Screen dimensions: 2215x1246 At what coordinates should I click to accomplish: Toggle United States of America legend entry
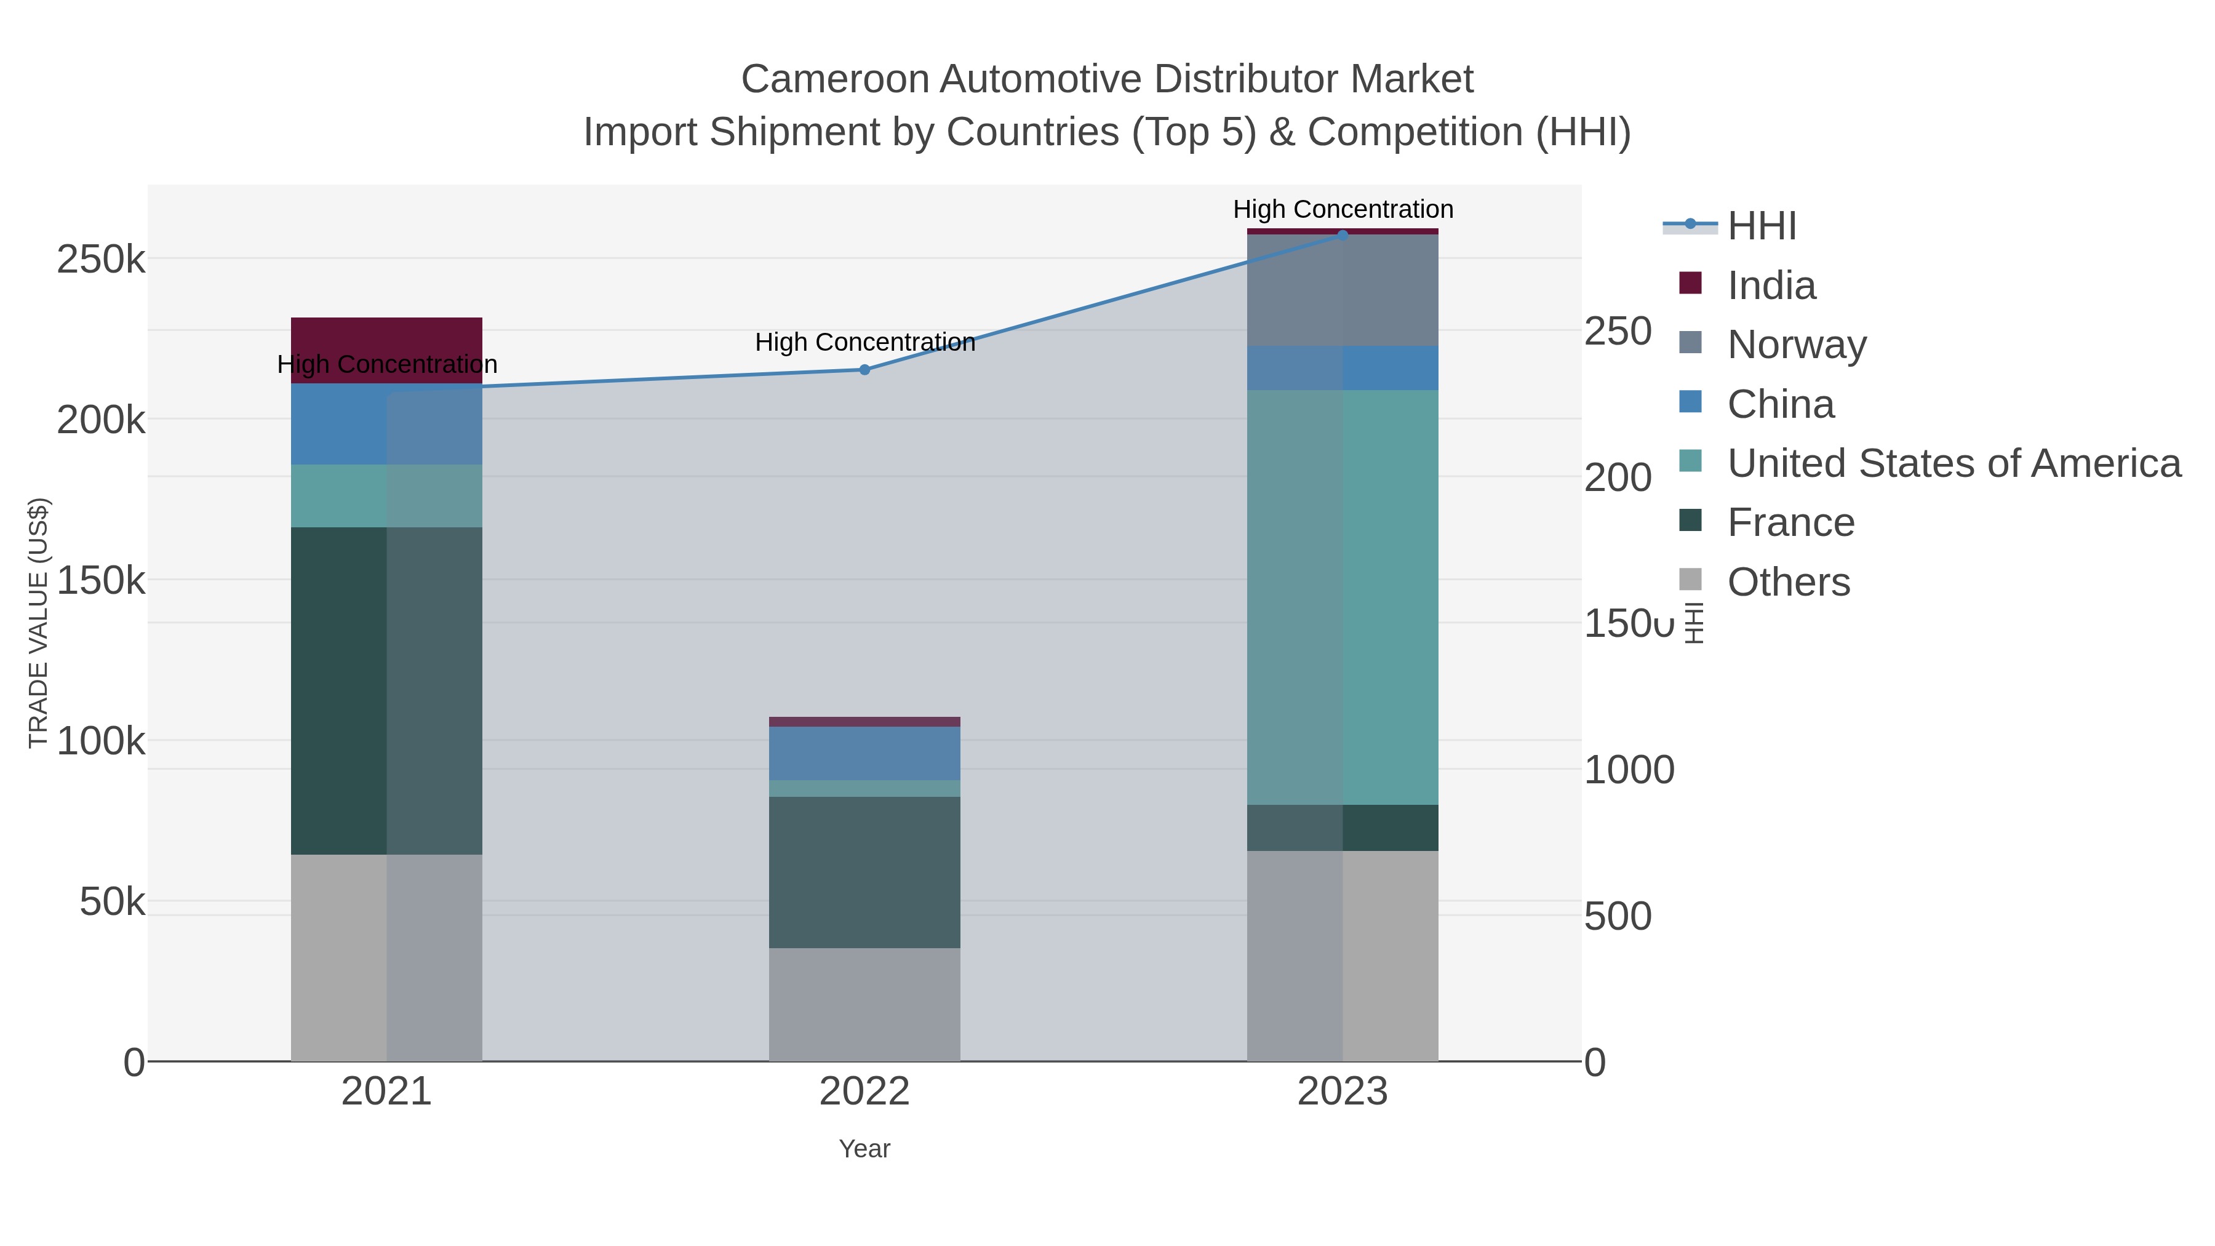point(1930,463)
